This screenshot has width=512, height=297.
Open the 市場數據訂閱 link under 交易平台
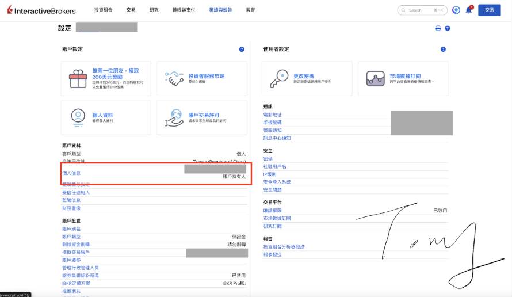277,219
